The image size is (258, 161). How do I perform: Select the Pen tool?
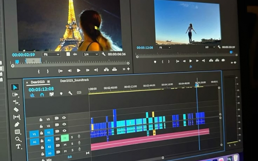point(17,124)
